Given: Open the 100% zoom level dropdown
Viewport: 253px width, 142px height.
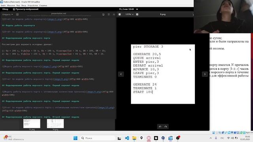Looking at the screenshot, I should coord(129,14).
